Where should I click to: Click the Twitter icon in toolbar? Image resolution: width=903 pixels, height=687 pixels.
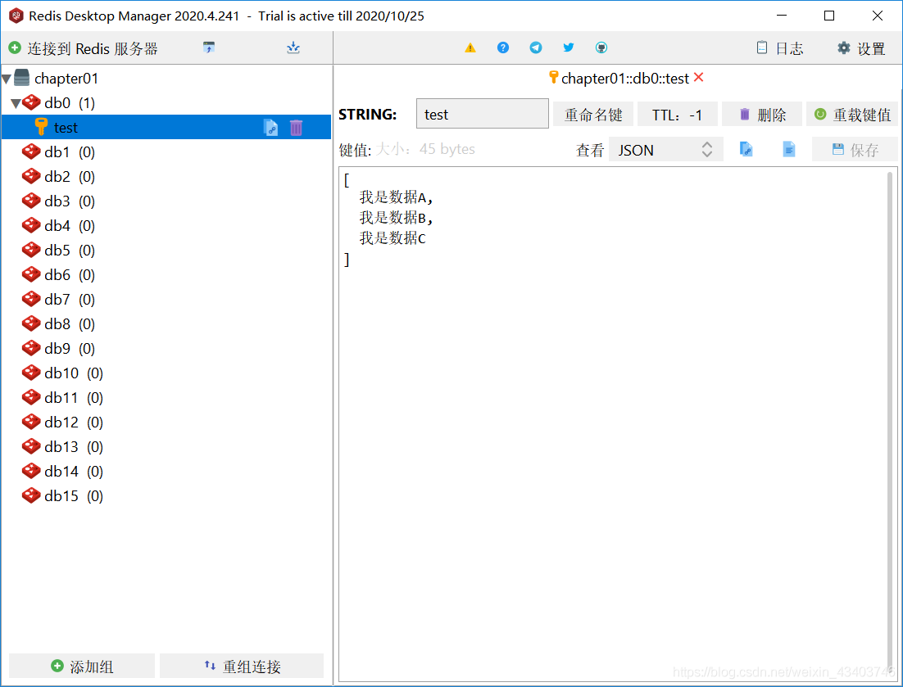pos(569,47)
